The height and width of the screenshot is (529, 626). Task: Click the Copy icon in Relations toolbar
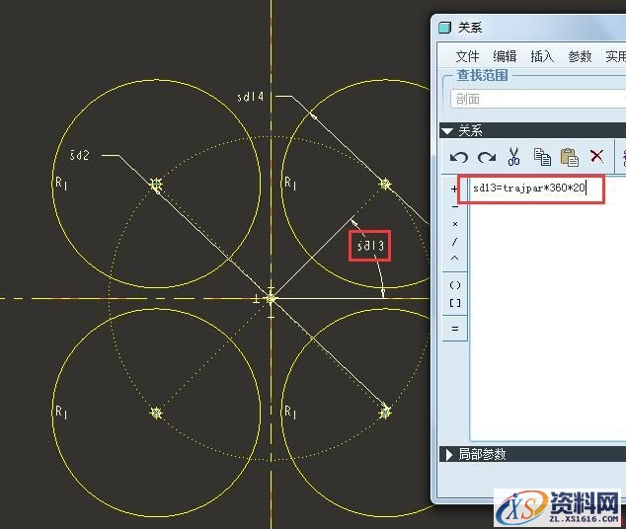[541, 157]
